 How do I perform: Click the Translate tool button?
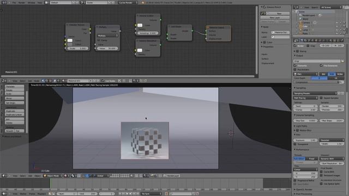pyautogui.click(x=15, y=87)
